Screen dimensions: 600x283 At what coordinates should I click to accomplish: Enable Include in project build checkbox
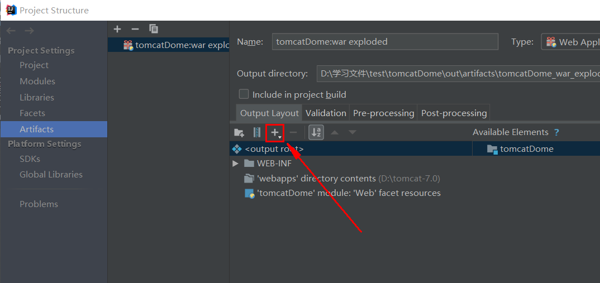[x=244, y=94]
